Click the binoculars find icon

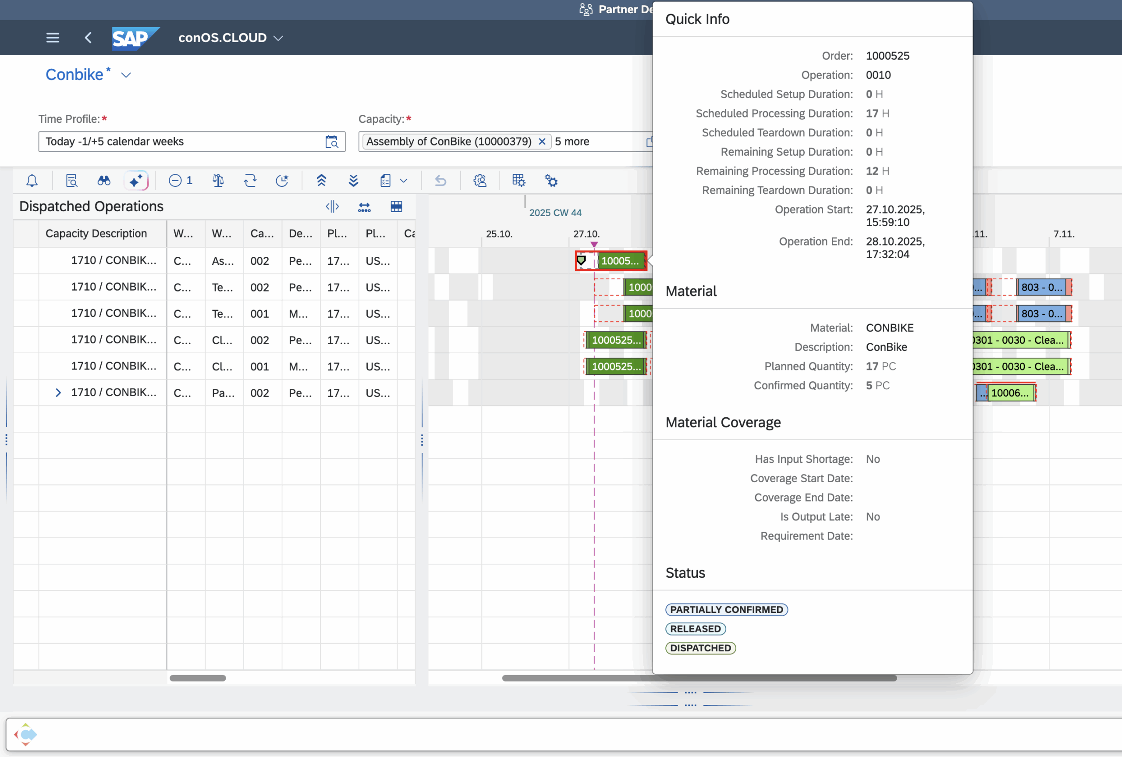coord(104,181)
